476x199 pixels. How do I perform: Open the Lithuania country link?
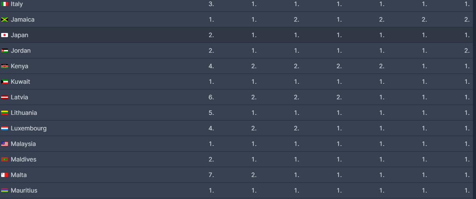click(x=24, y=113)
